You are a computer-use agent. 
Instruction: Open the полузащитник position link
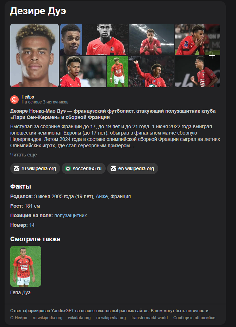click(70, 215)
